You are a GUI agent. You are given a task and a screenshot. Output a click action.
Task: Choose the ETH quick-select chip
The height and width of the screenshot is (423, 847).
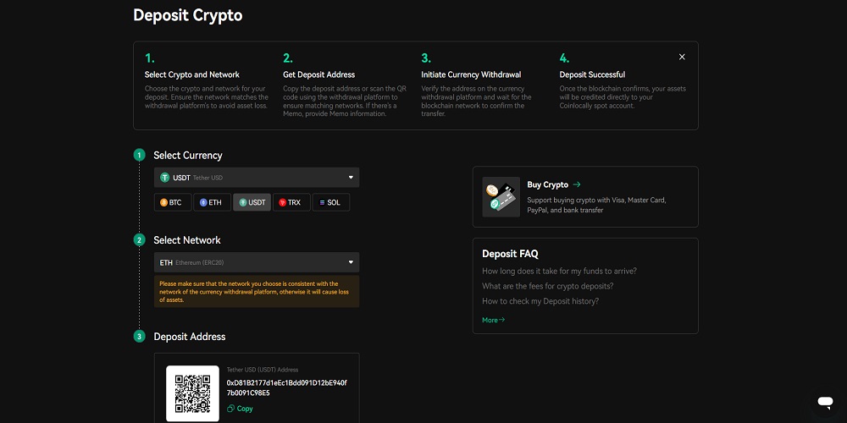212,202
